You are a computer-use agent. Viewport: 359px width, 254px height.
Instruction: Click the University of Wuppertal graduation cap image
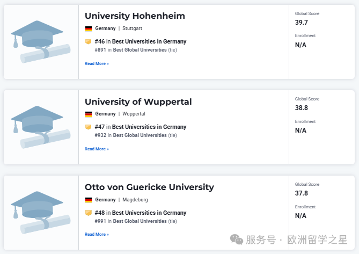coord(41,127)
